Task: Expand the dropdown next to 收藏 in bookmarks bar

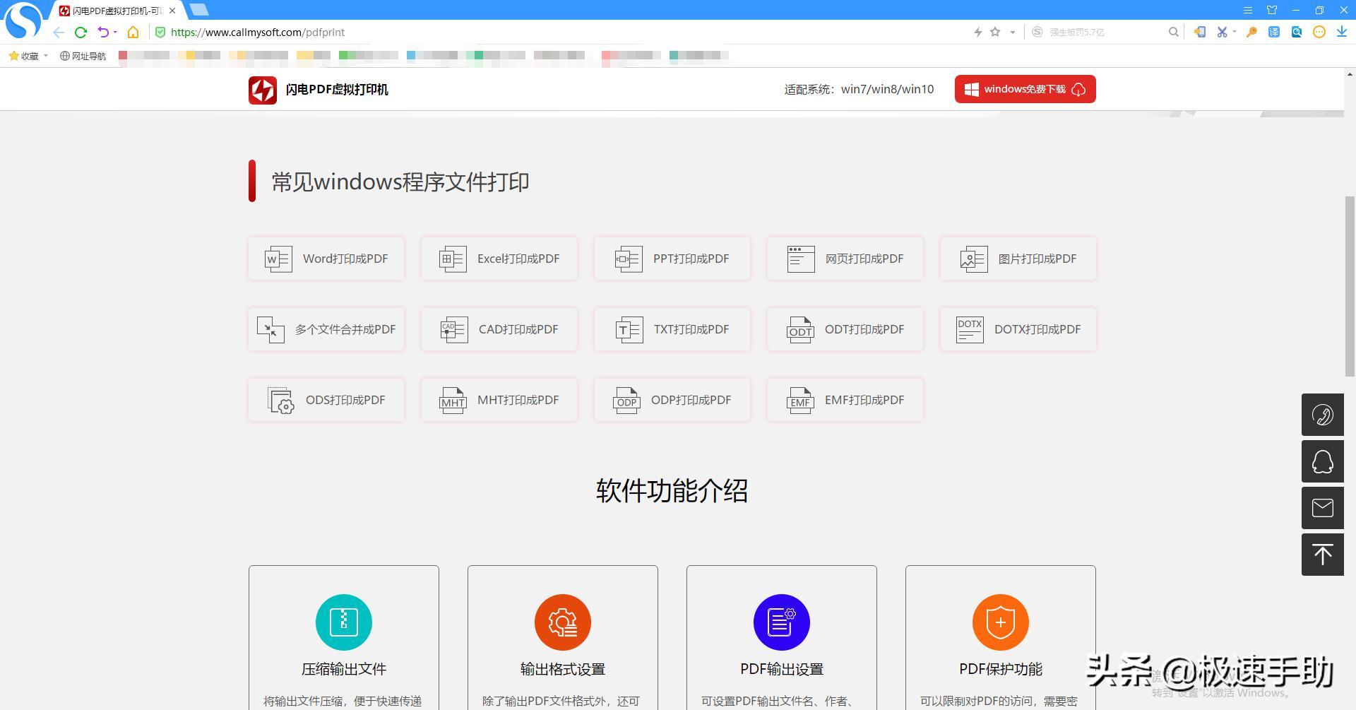Action: click(45, 56)
